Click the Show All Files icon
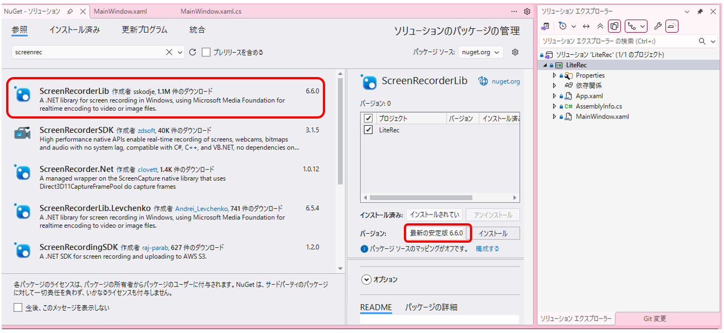This screenshot has width=724, height=333. (614, 26)
